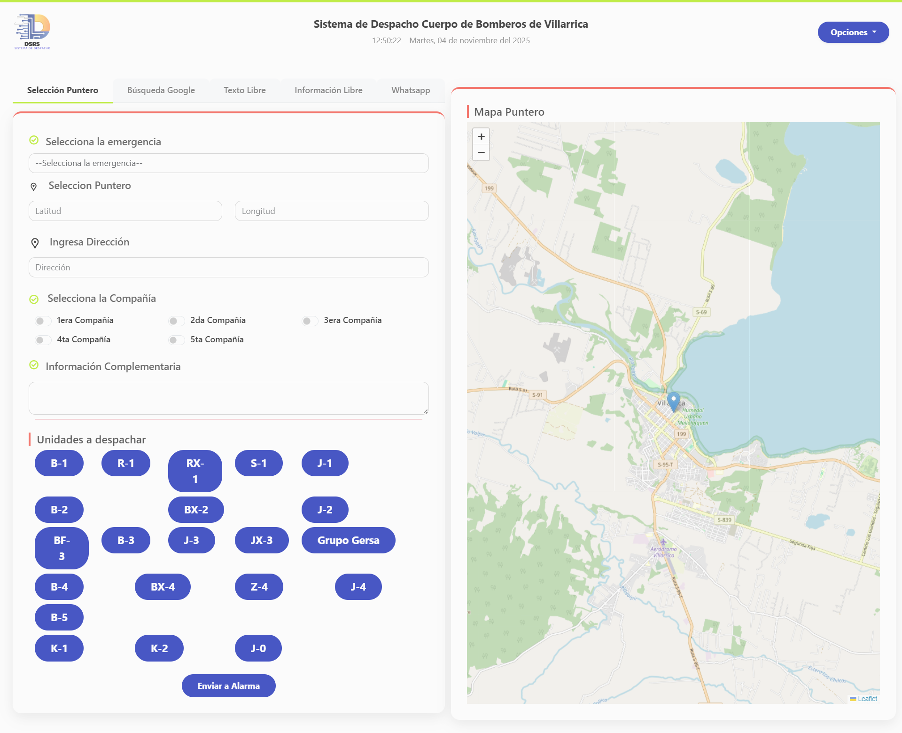Click the Leaflet attribution link
The image size is (902, 733).
867,699
